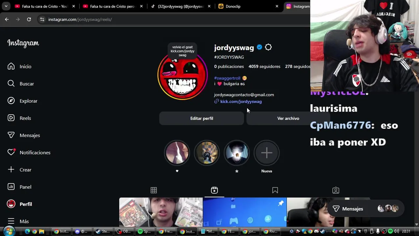Click the browser back arrow
Viewport: 419px width, 236px height.
click(7, 19)
